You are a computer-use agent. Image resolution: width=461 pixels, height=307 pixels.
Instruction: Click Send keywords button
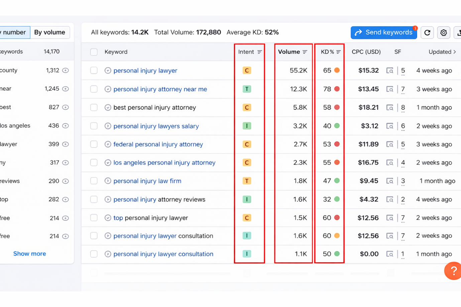(384, 32)
